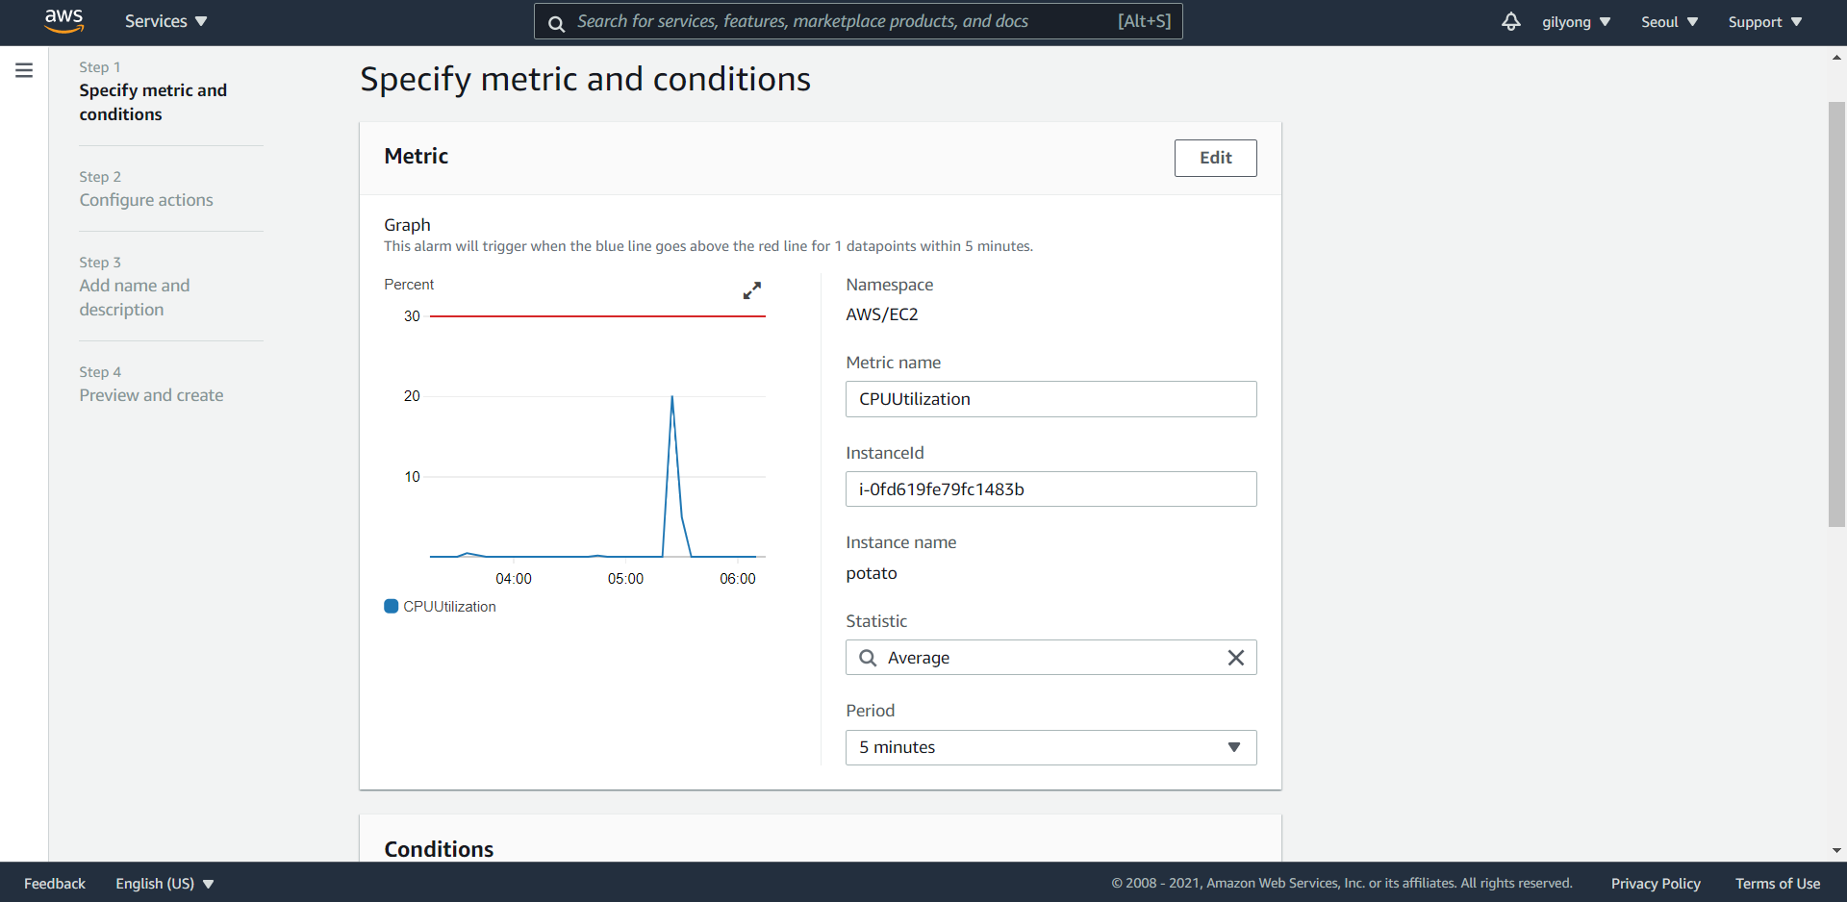
Task: Open the Services menu
Action: pyautogui.click(x=165, y=21)
